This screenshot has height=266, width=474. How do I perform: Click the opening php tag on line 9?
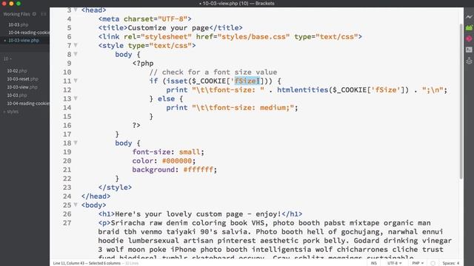pyautogui.click(x=143, y=64)
